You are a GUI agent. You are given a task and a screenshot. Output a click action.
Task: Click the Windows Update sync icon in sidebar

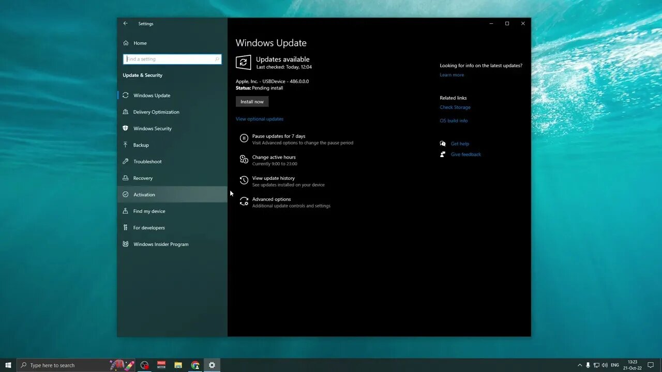[x=125, y=95]
